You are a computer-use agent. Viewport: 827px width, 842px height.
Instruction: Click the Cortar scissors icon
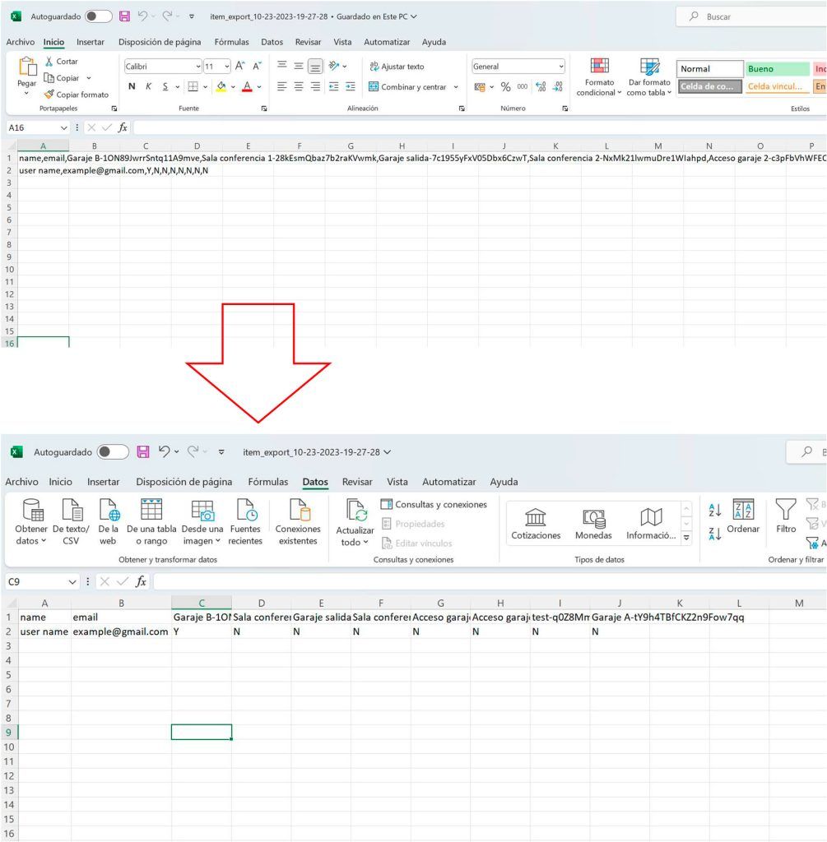[x=49, y=62]
